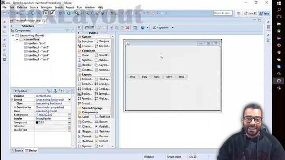Open the Windows search icon in taskbar
The width and height of the screenshot is (285, 160).
(x=279, y=10)
